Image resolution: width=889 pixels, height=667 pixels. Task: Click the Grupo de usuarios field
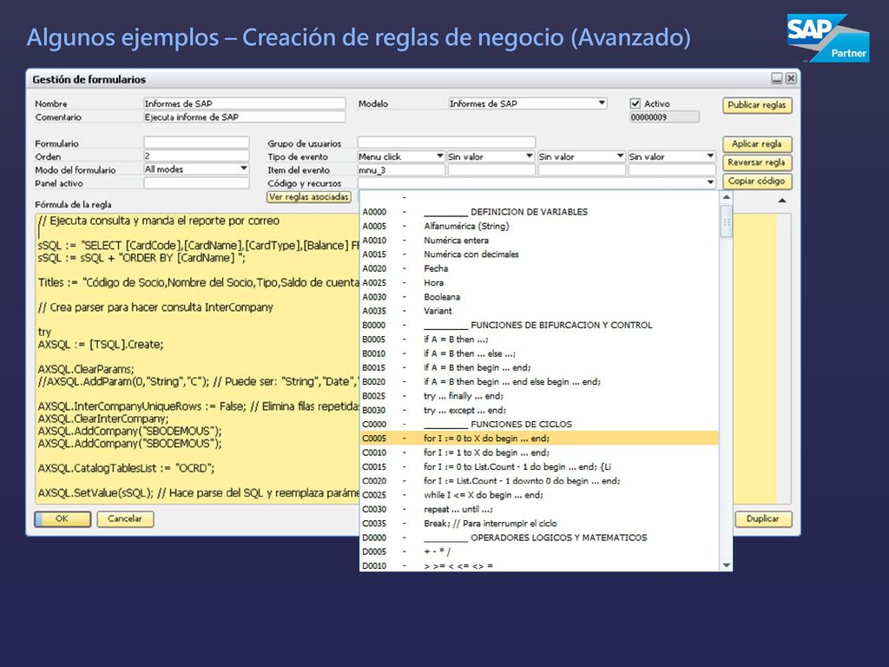coord(446,143)
